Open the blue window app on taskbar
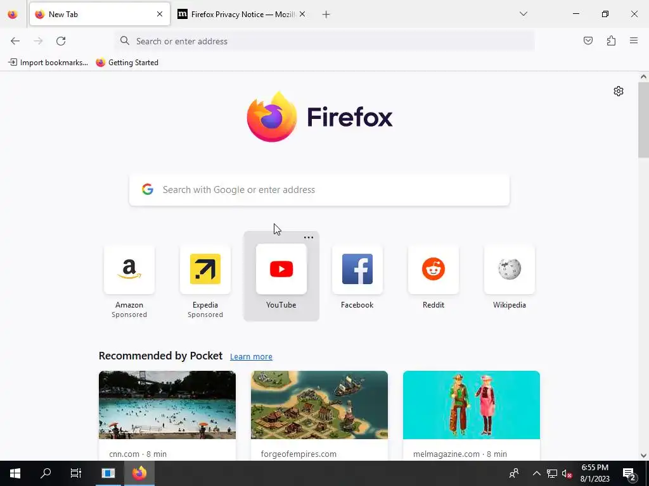 [x=108, y=473]
